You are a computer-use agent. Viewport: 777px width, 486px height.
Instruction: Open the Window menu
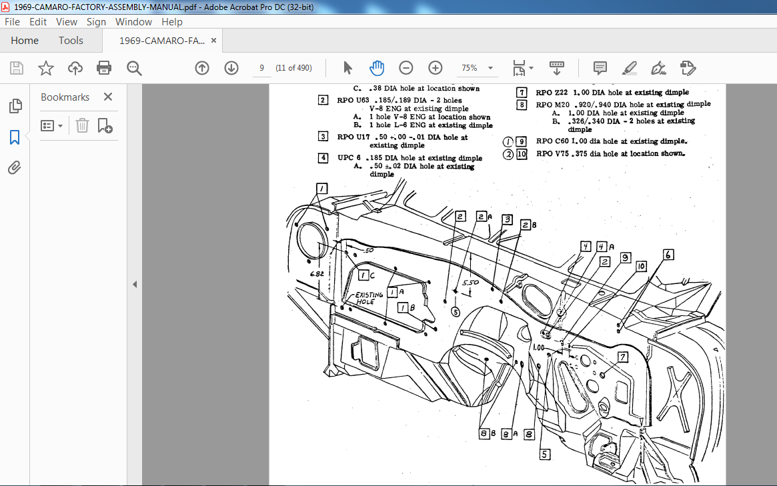click(133, 22)
